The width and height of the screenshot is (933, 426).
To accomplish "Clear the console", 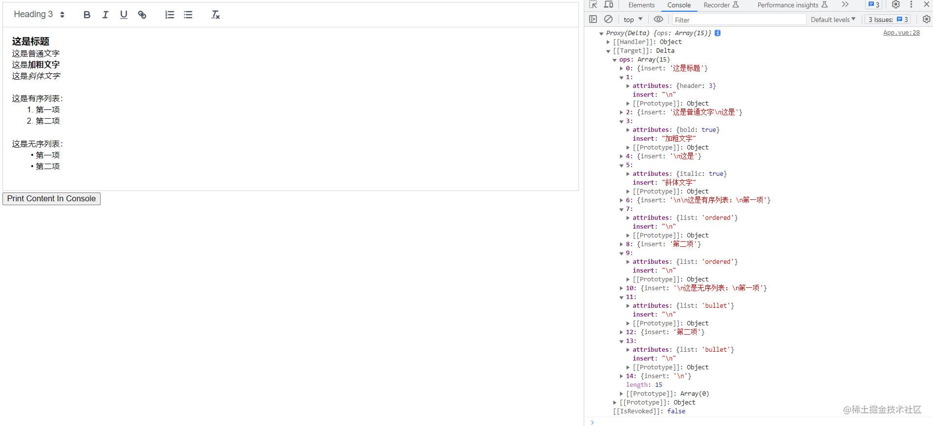I will (x=608, y=20).
